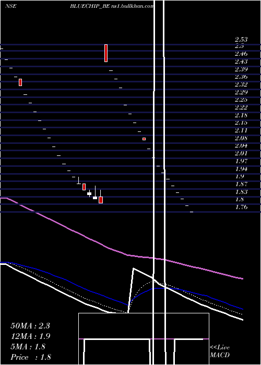This screenshot has height=365, width=261.
Task: Click the 2.11 price axis label
Action: pyautogui.click(x=241, y=130)
